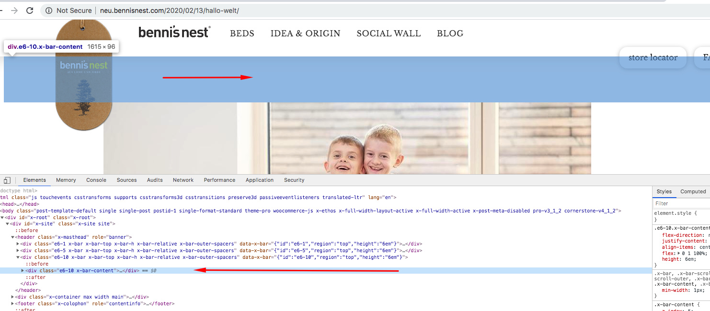Click the bennis nest header logo
Screen dimensions: 710x311
[x=174, y=33]
